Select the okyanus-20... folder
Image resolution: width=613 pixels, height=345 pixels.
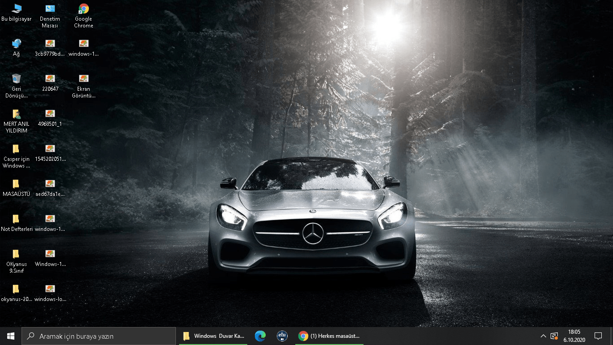pos(16,293)
